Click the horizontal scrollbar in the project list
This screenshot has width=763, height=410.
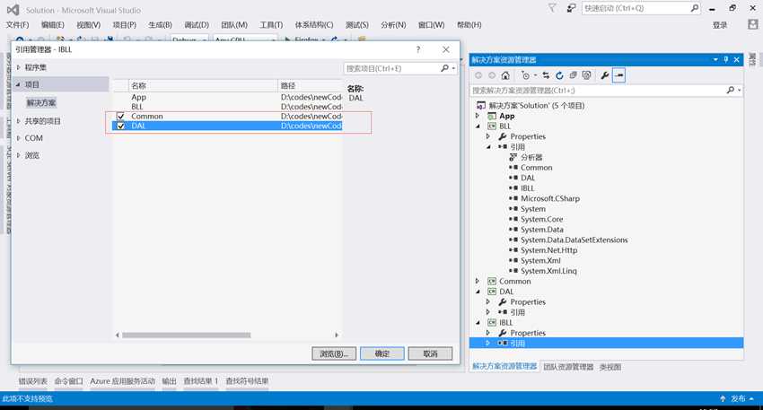click(x=187, y=336)
